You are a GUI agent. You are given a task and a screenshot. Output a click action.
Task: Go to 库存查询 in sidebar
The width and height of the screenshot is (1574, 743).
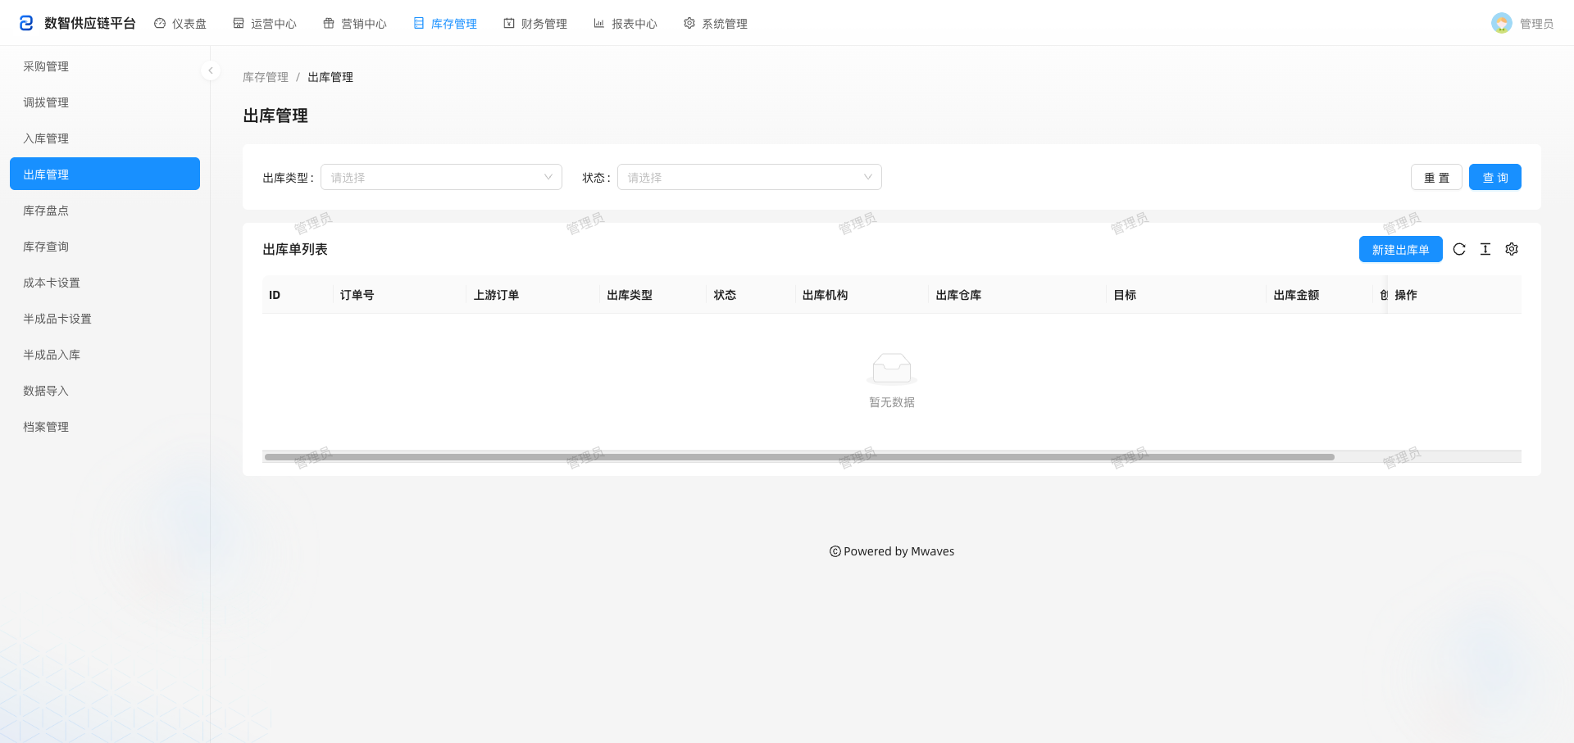point(105,247)
